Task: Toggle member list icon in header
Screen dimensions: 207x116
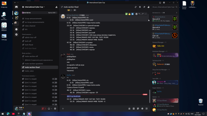Action: point(149,7)
